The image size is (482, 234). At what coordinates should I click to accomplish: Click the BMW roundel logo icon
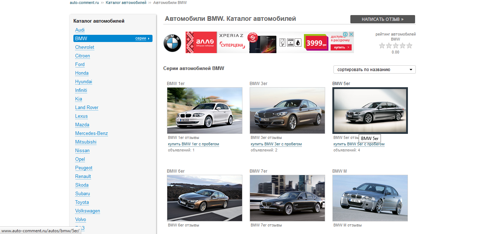click(173, 43)
